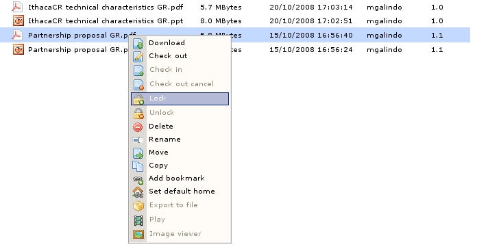
Task: Select file IthacaCR technical characteristics GR.pdf
Action: point(106,8)
